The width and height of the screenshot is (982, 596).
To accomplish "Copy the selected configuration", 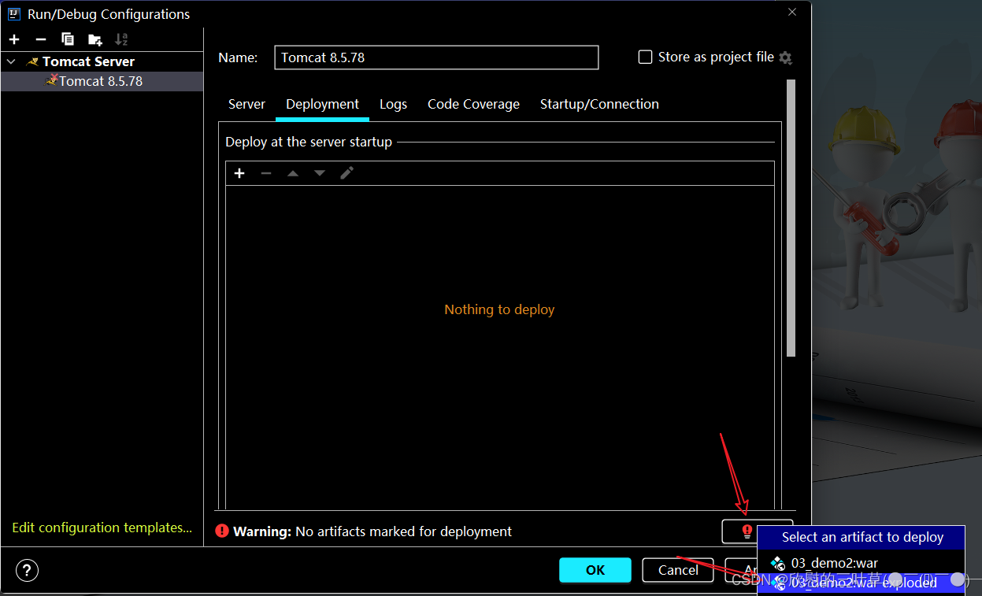I will (68, 39).
